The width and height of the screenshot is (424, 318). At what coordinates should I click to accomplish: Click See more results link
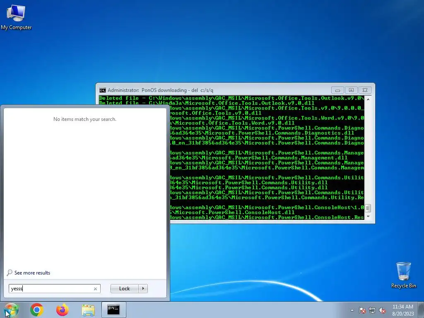point(32,273)
